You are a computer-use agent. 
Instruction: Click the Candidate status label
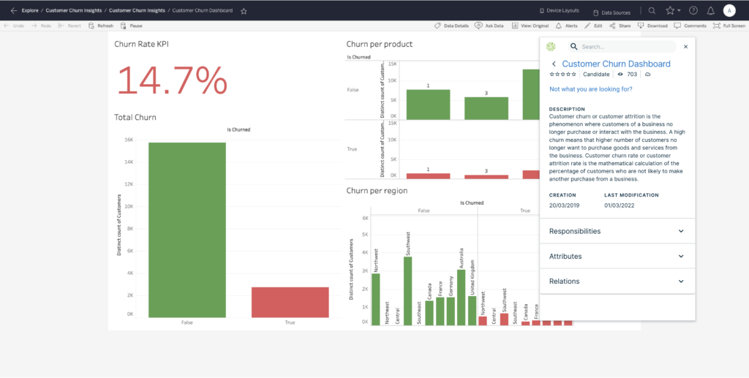pos(596,75)
